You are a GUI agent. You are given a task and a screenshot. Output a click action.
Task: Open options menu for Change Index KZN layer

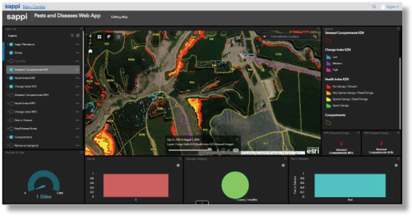tap(77, 86)
